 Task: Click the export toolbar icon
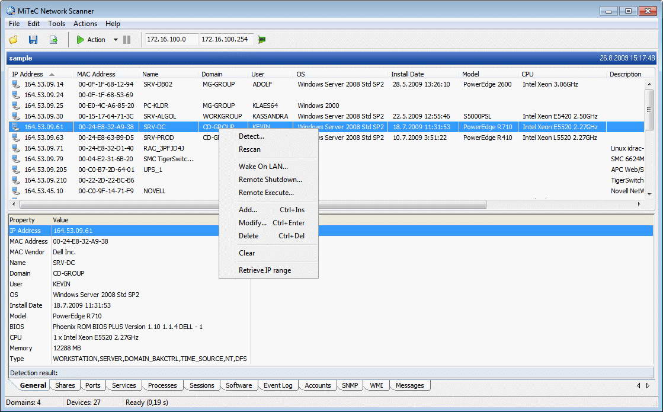pyautogui.click(x=53, y=40)
